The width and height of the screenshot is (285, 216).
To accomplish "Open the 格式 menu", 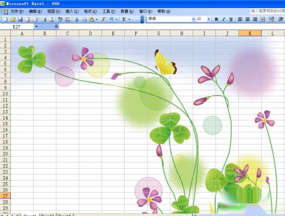I will (91, 11).
